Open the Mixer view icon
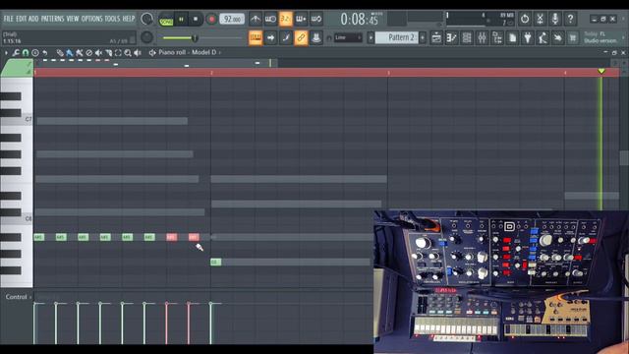The height and width of the screenshot is (354, 629). (x=482, y=37)
